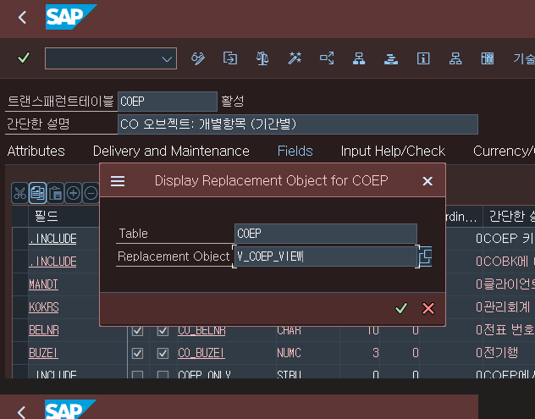Click the Table field showing COEP in dialog

[326, 234]
